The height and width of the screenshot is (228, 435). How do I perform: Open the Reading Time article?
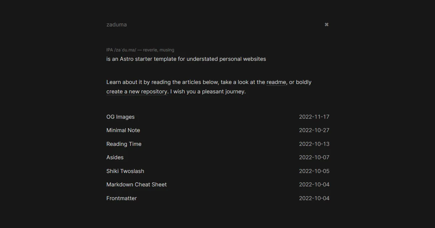click(x=124, y=144)
